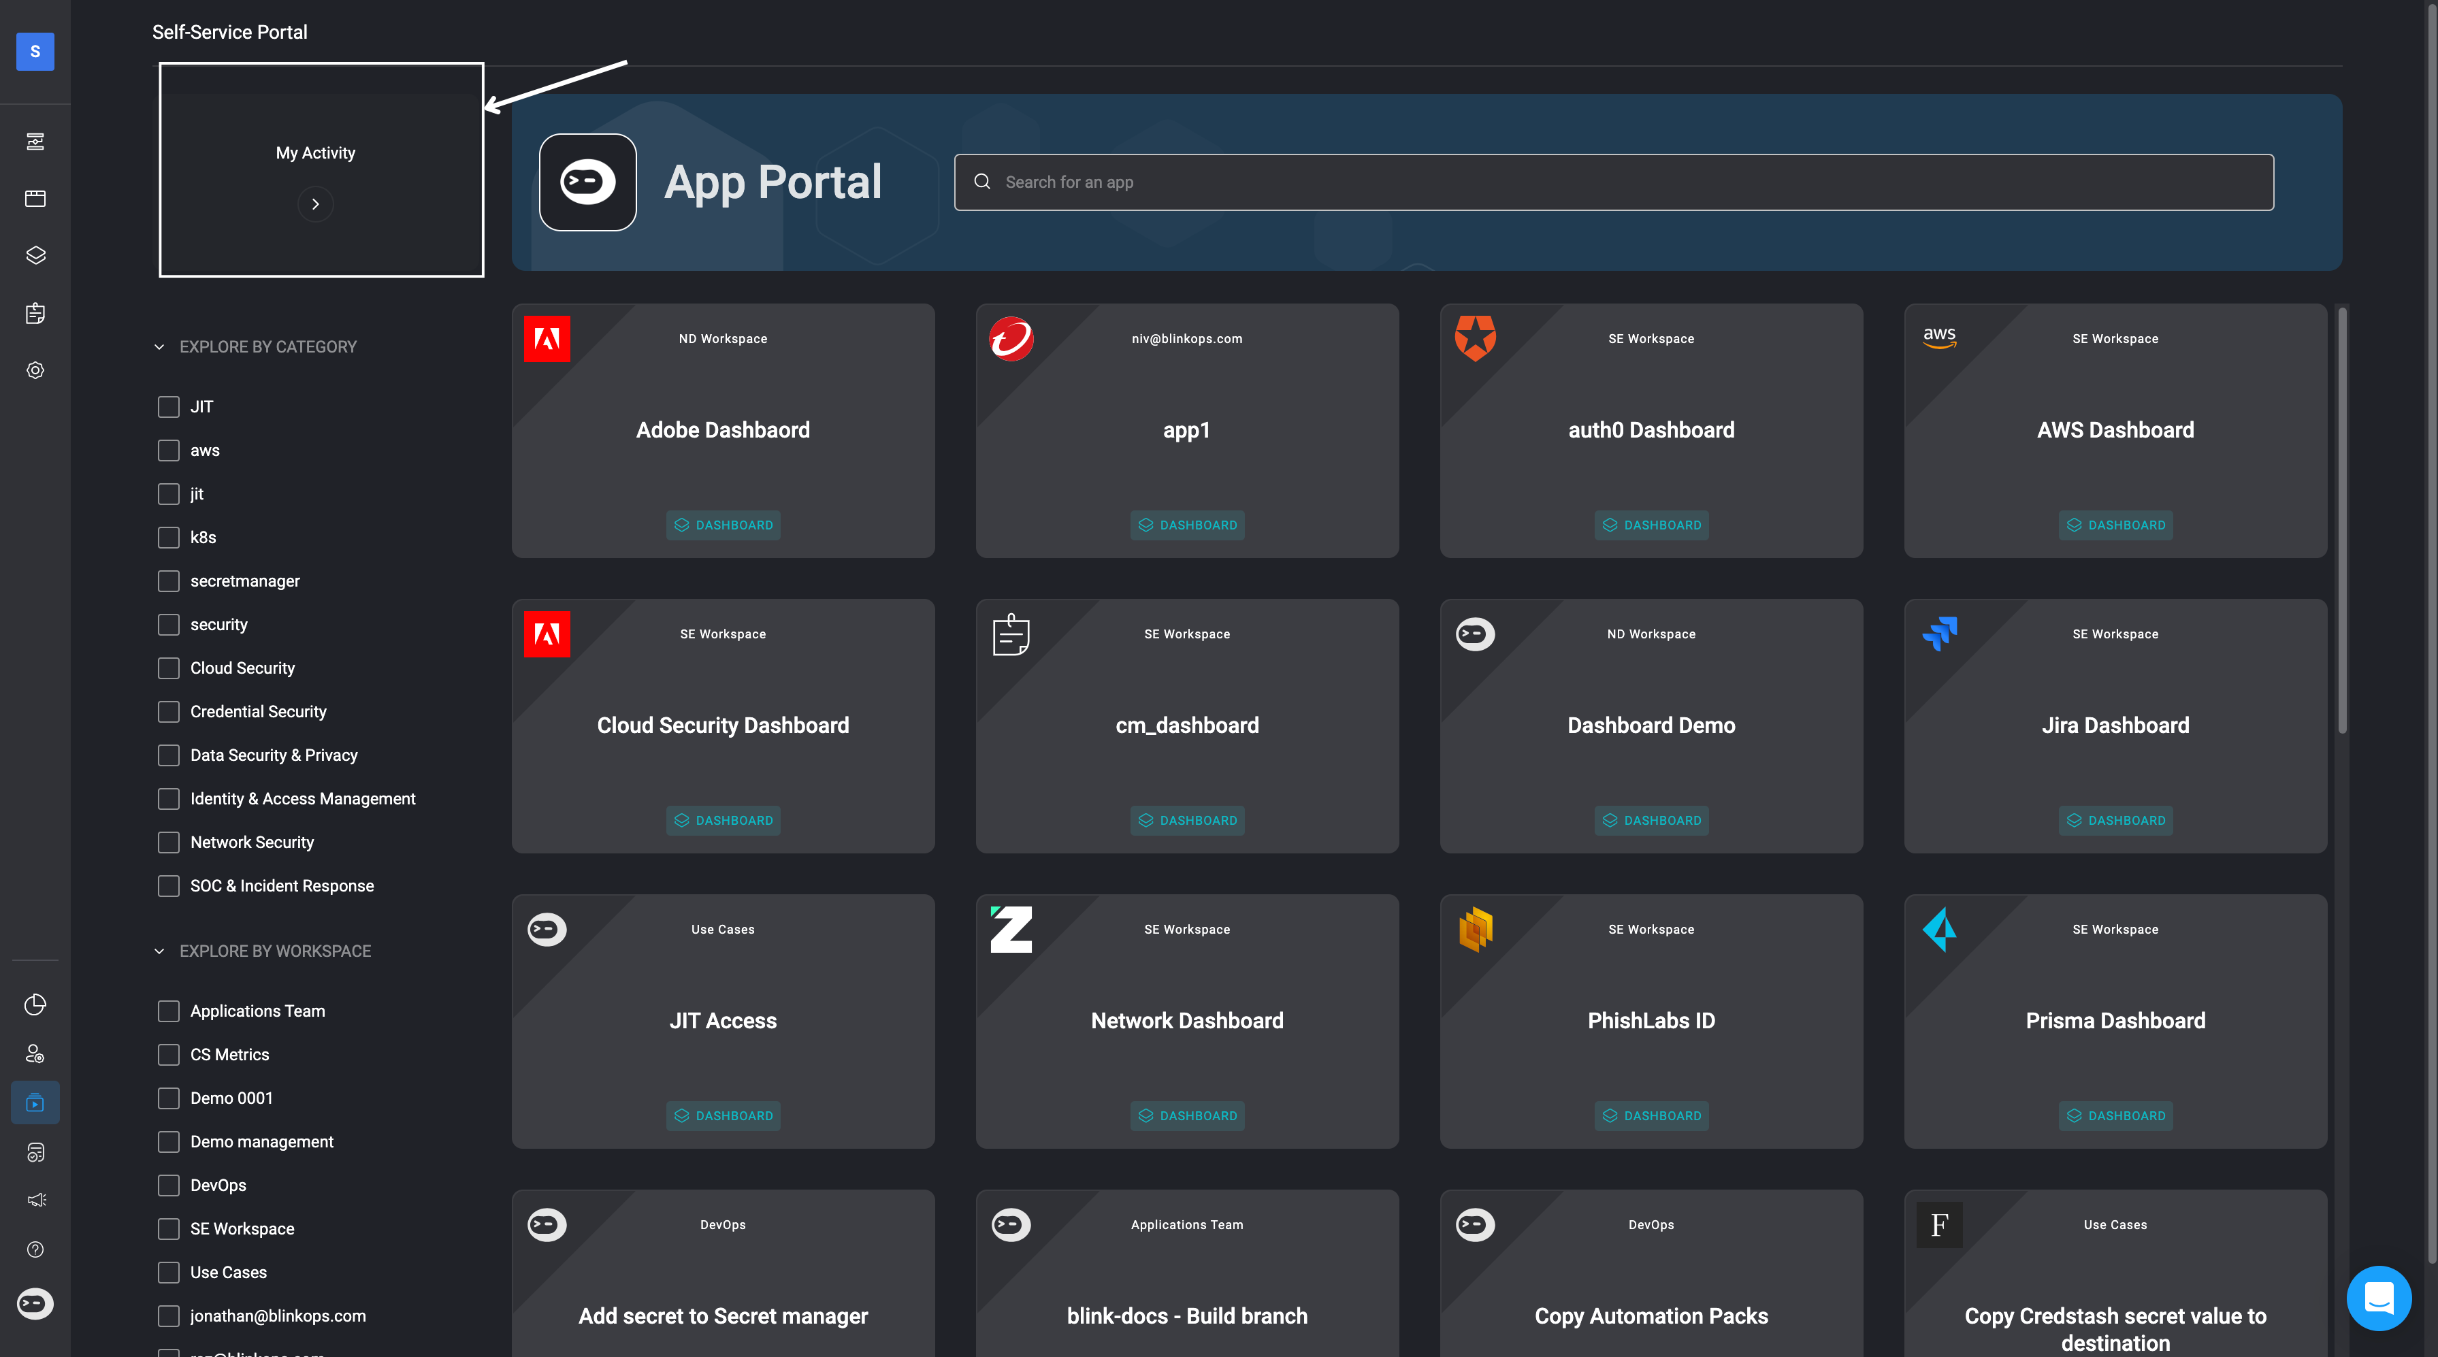Open the stacked layers icon in the sidebar
Viewport: 2438px width, 1357px height.
pyautogui.click(x=35, y=255)
